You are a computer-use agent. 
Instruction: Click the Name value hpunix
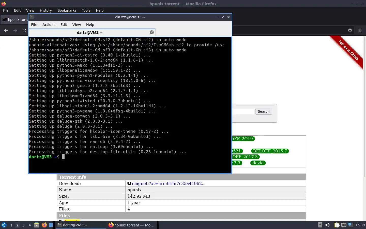[x=134, y=190]
